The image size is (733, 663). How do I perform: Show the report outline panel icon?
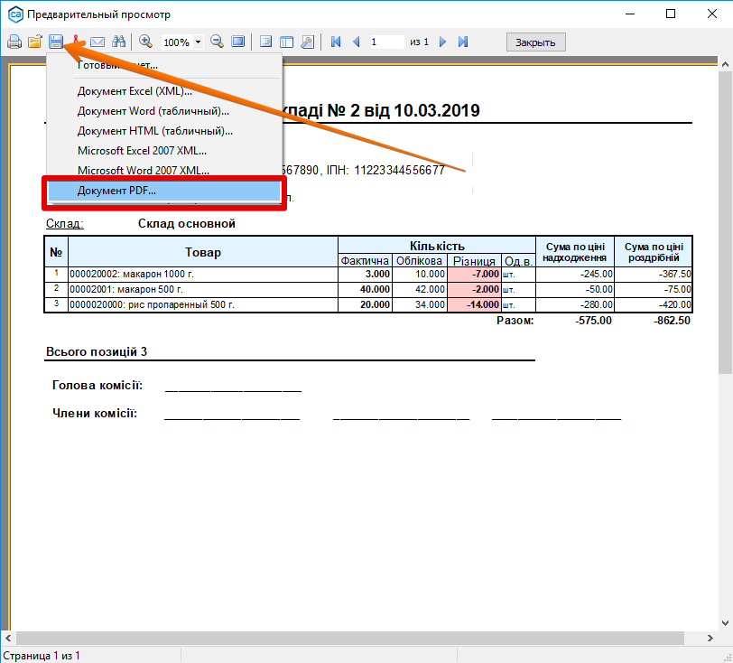pos(265,42)
